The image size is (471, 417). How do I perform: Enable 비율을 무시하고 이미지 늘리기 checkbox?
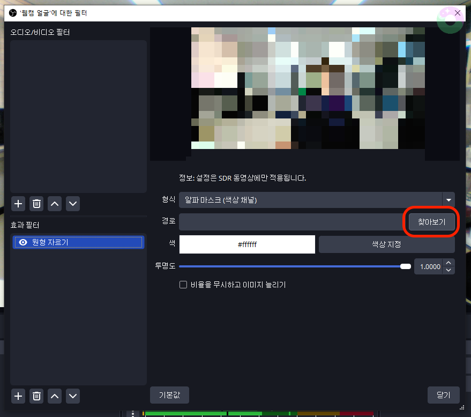tap(183, 285)
